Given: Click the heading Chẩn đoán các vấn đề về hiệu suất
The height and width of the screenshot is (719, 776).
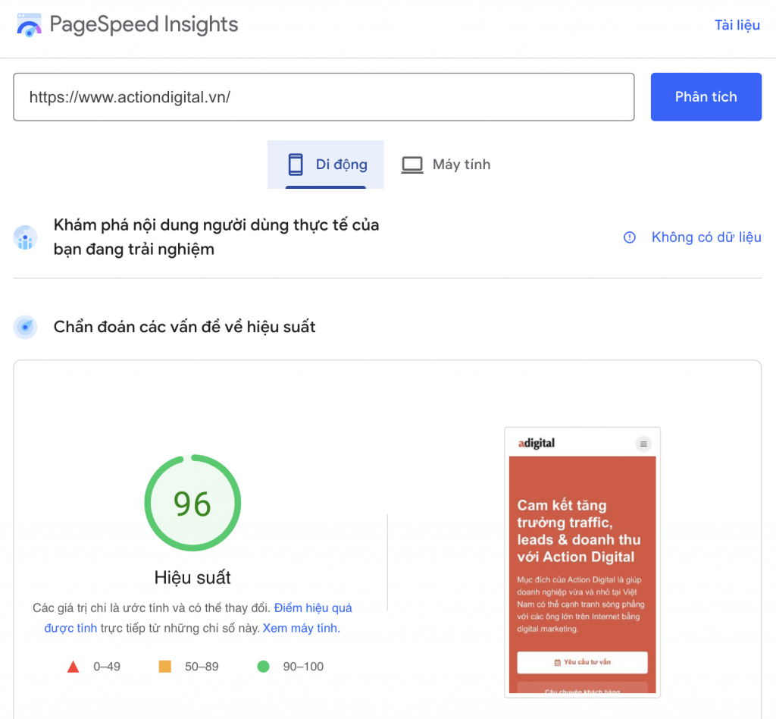Looking at the screenshot, I should [x=185, y=327].
